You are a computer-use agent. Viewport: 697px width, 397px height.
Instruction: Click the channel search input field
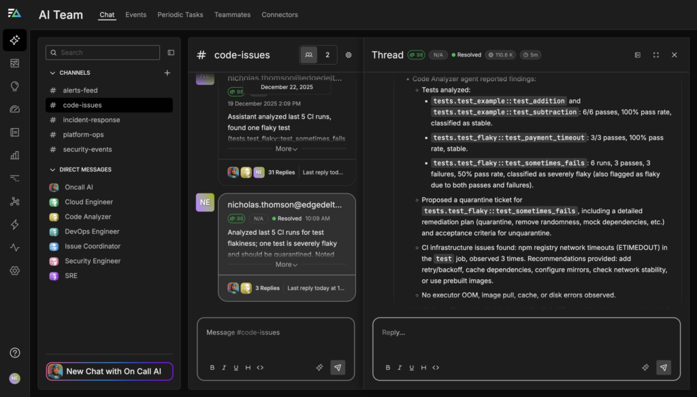(x=103, y=52)
